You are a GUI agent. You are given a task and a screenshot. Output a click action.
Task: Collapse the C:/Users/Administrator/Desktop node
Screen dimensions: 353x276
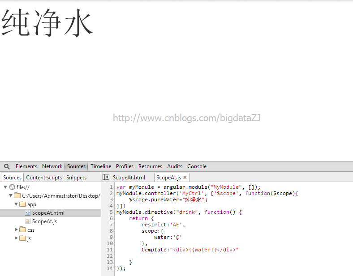(11, 195)
